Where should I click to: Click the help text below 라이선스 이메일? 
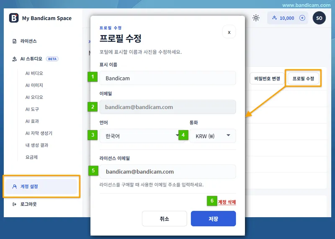(152, 184)
